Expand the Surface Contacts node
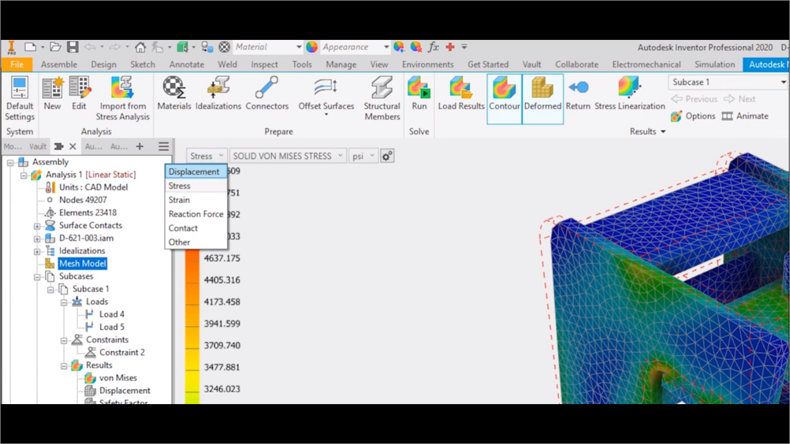Screen dimensions: 790x444 pyautogui.click(x=37, y=226)
